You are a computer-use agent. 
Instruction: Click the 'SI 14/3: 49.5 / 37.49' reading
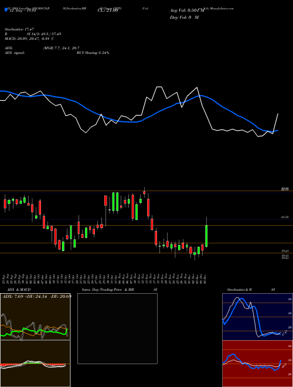click(x=44, y=34)
